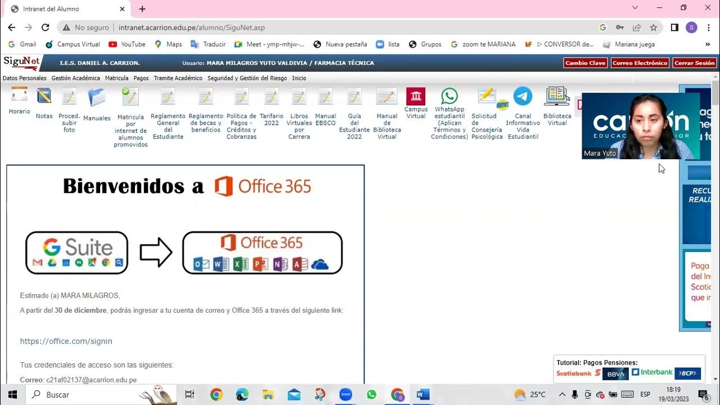Click the Tutorial Pagos Pensiones banner
The width and height of the screenshot is (720, 405).
(629, 368)
